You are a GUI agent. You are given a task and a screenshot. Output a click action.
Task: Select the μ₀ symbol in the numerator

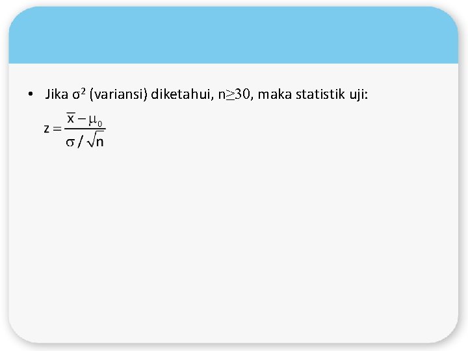95,120
